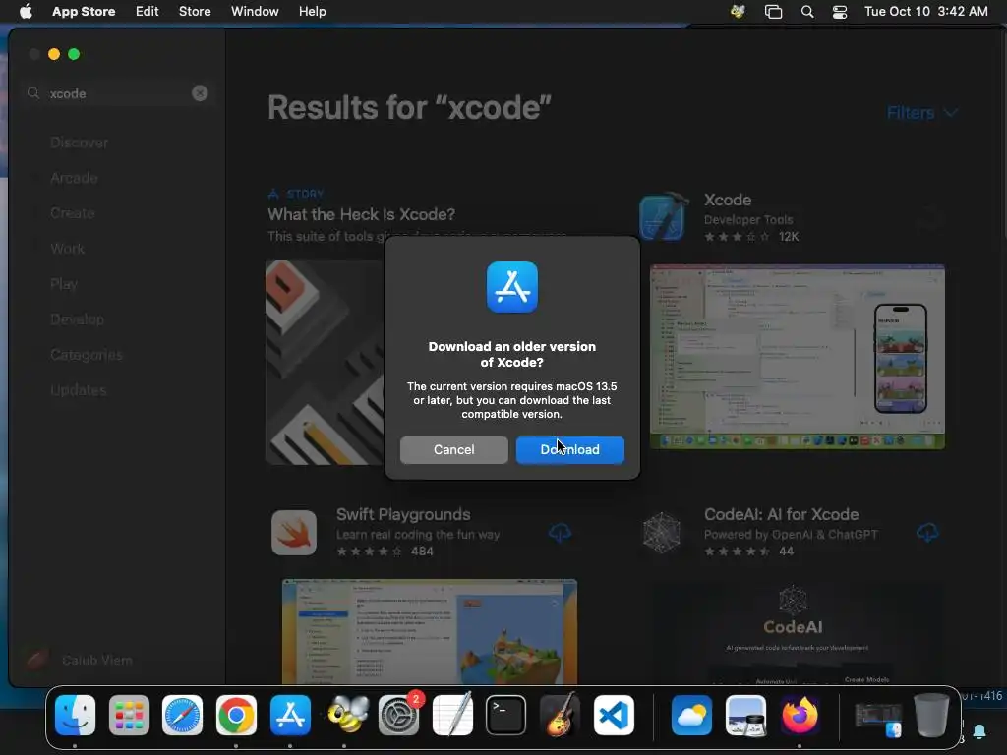Image resolution: width=1007 pixels, height=755 pixels.
Task: Open the Apple menu
Action: coord(26,12)
